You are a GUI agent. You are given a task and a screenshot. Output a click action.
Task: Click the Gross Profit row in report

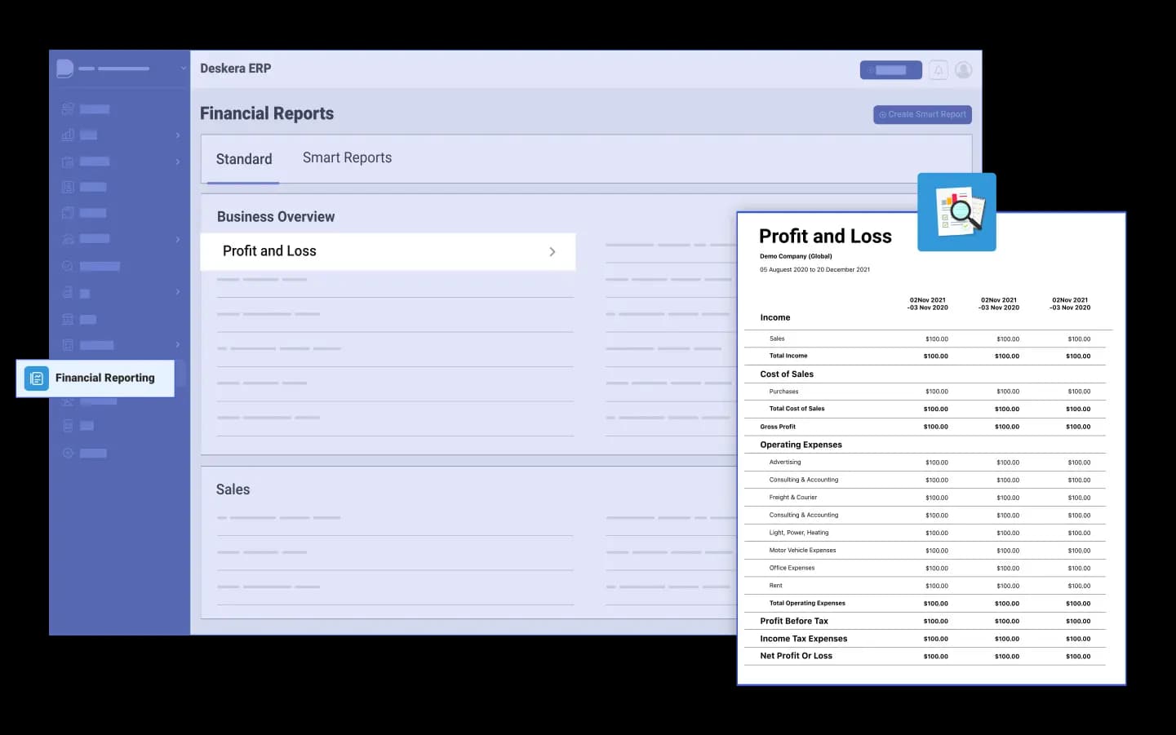[778, 427]
